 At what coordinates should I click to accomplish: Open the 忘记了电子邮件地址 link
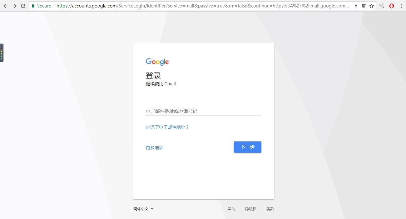point(167,127)
